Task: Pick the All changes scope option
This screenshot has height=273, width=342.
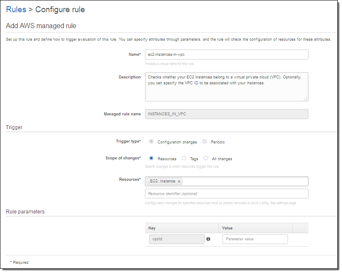Action: point(206,159)
